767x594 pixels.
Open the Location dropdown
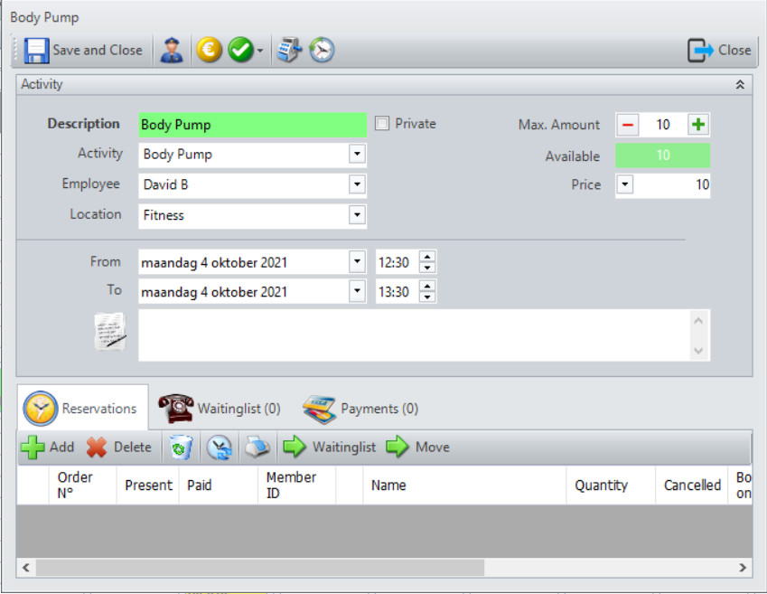(x=358, y=215)
